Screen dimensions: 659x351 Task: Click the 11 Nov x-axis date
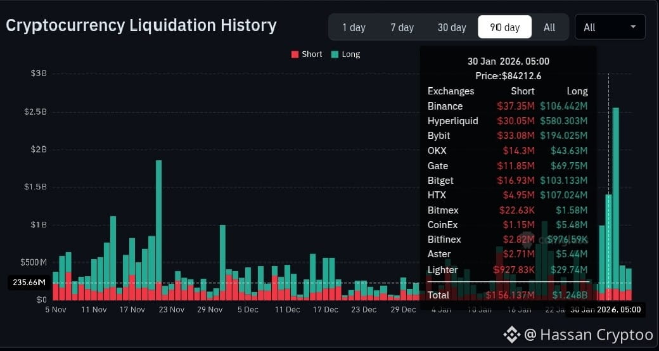94,309
